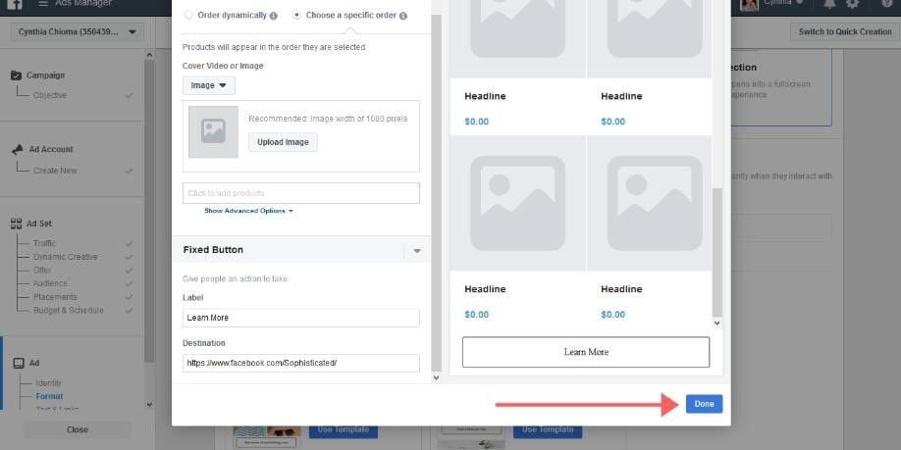The width and height of the screenshot is (901, 450).
Task: Click the Facebook logo icon
Action: click(15, 4)
